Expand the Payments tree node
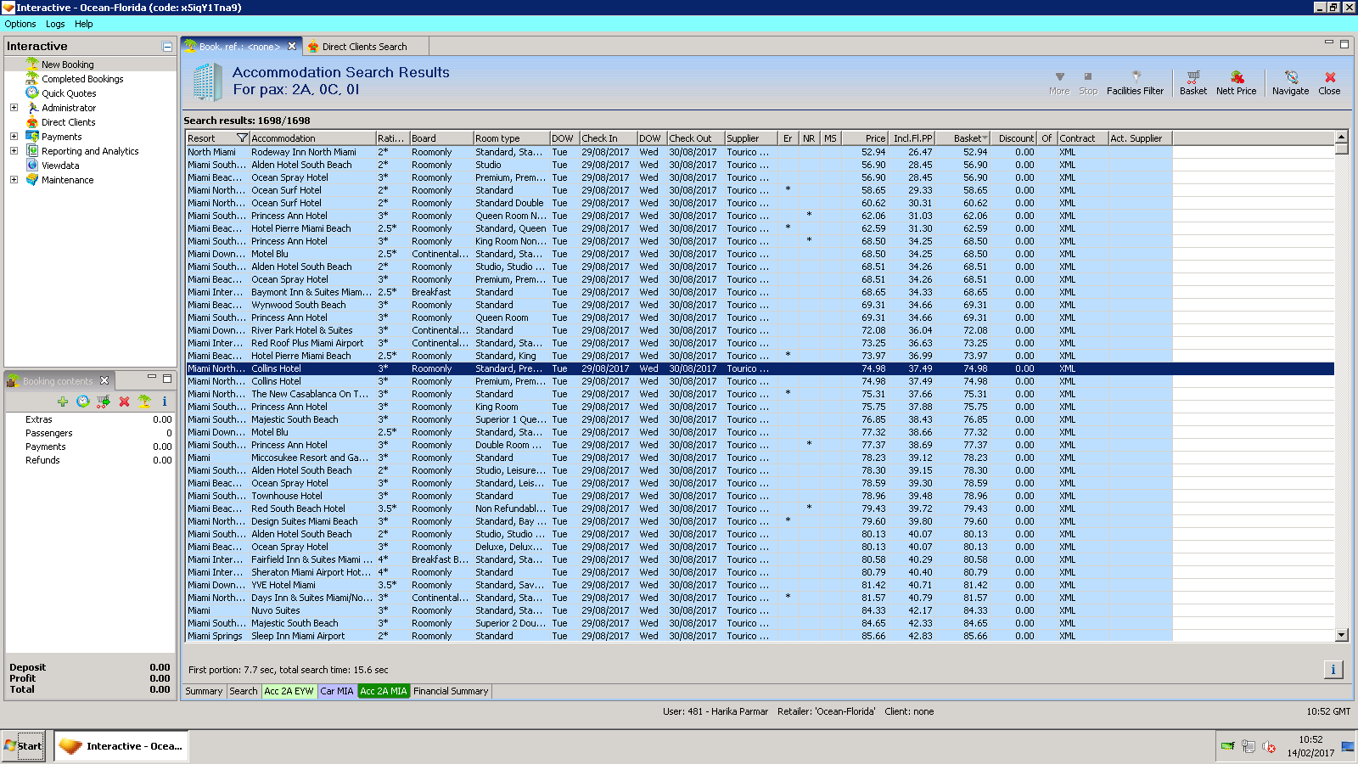 click(14, 137)
